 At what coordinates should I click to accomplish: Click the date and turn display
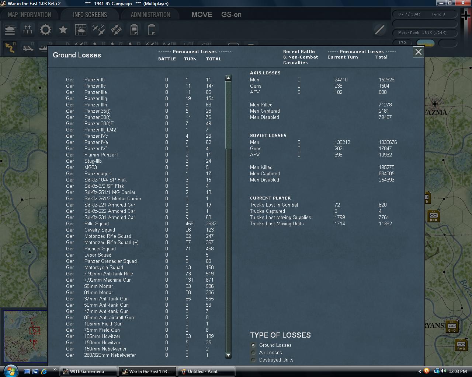pos(425,14)
